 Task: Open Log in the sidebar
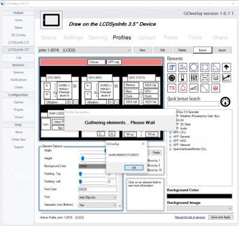(19, 57)
